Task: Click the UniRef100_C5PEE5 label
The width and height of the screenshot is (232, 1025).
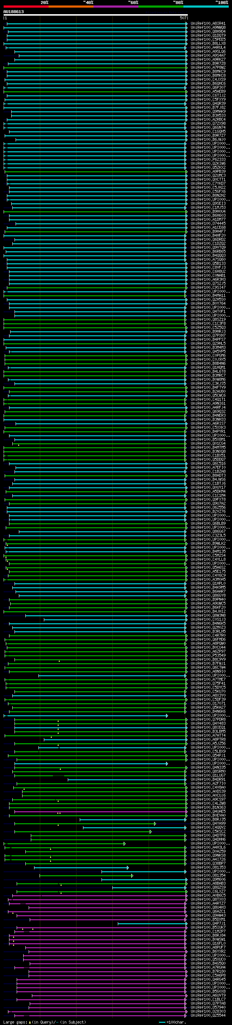Action: tap(208, 39)
